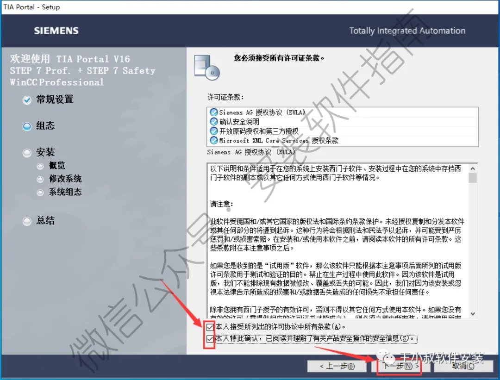Click the icon before 确认安全说明

pyautogui.click(x=213, y=121)
